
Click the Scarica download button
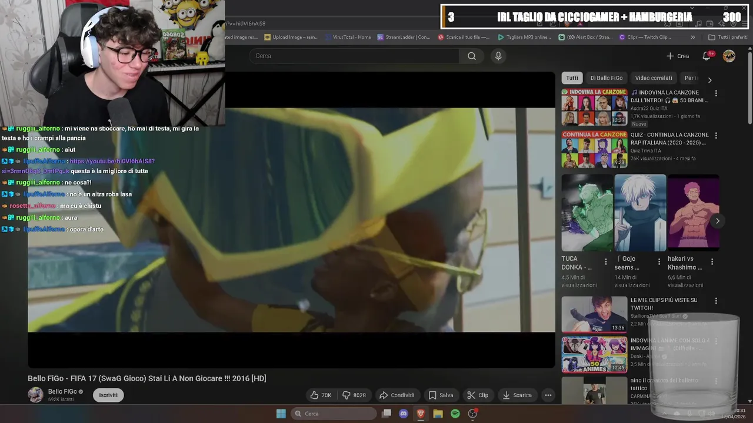(x=517, y=395)
